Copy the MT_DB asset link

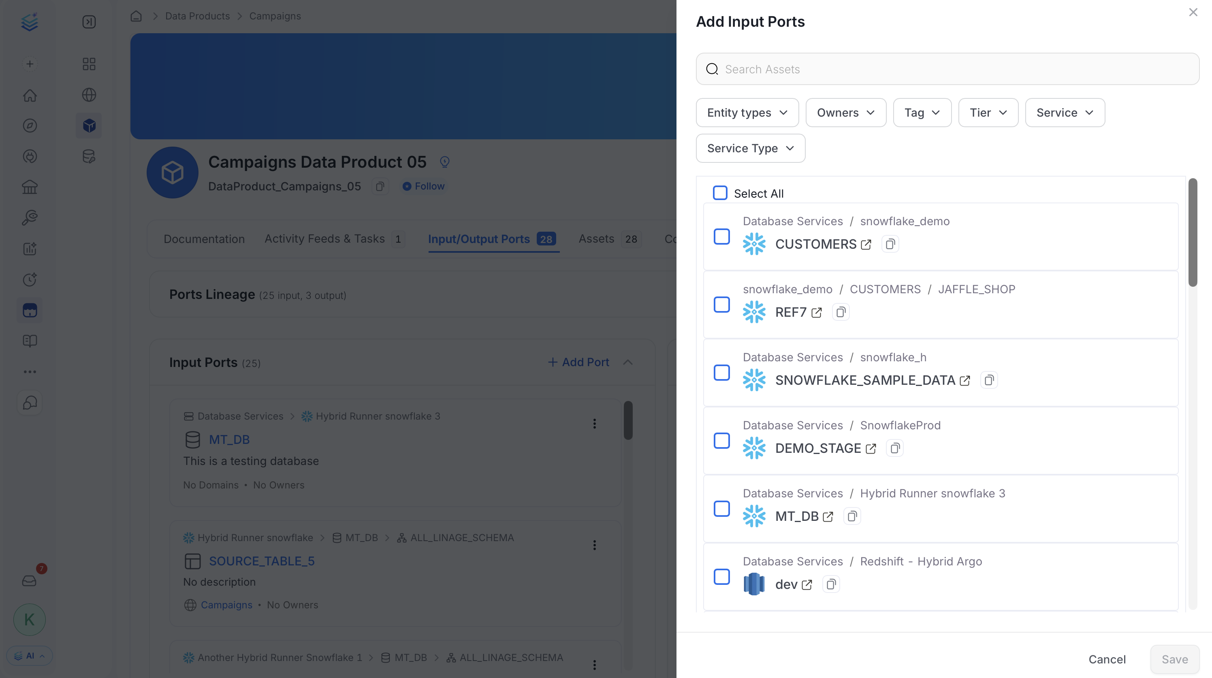851,516
